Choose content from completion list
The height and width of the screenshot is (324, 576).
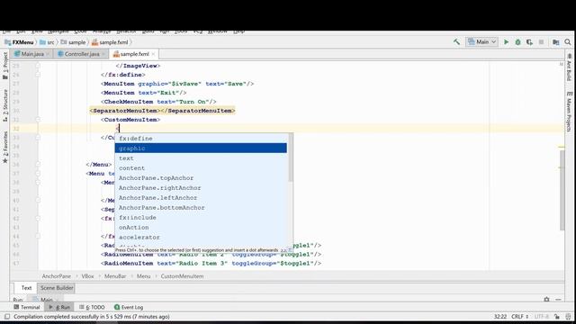click(x=201, y=168)
